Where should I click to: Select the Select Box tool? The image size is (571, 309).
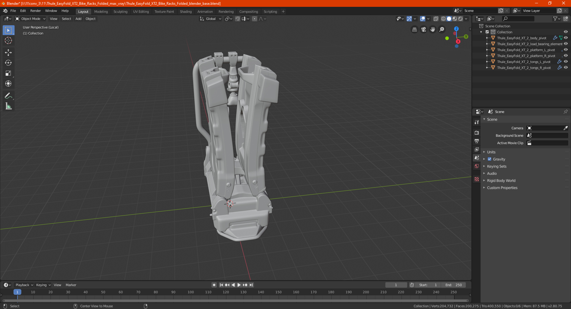click(x=8, y=30)
